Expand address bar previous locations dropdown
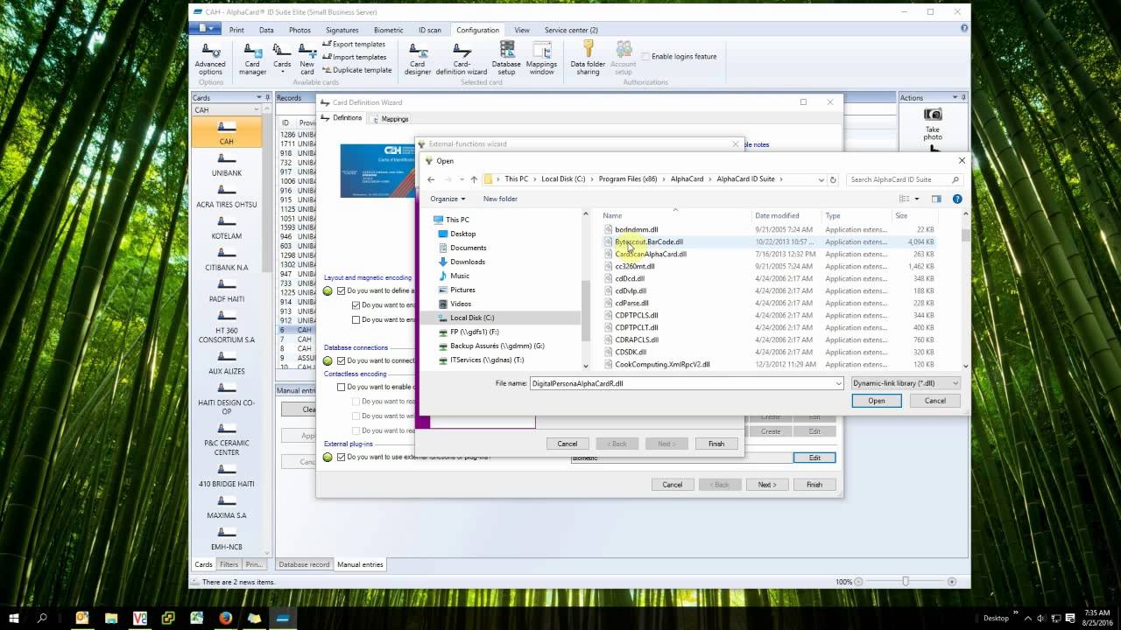Screen dimensions: 1121x630 coord(821,179)
